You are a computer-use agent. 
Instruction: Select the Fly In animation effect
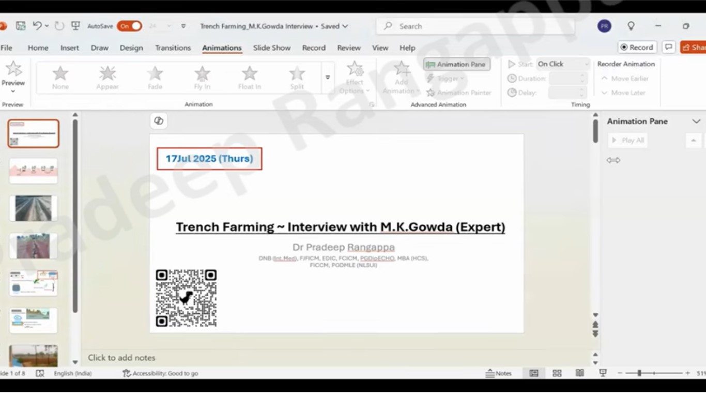coord(202,77)
